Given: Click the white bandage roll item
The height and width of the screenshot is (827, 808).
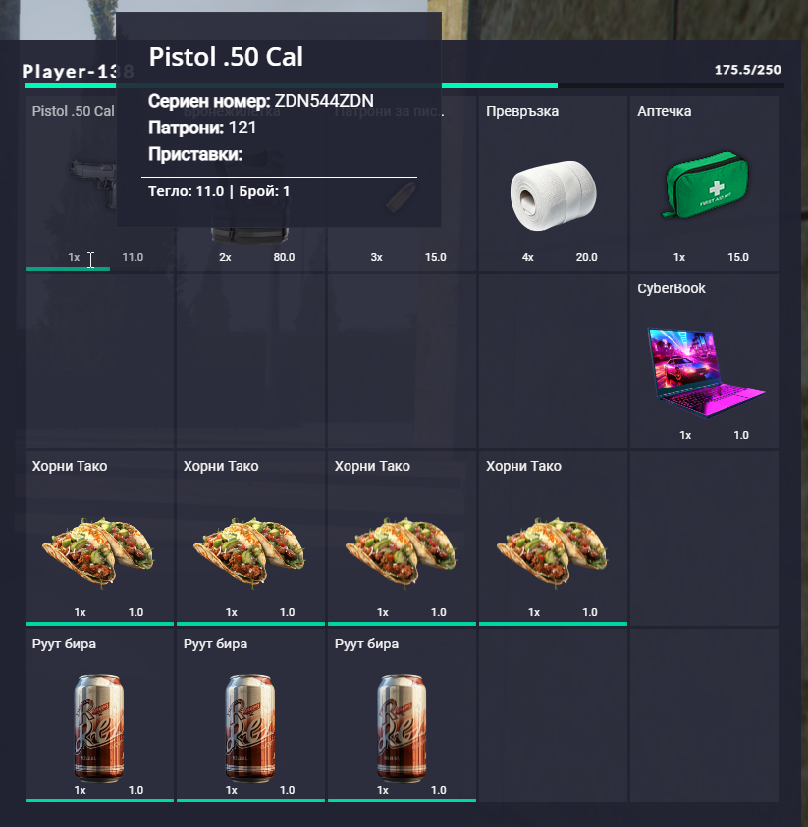Looking at the screenshot, I should tap(553, 195).
